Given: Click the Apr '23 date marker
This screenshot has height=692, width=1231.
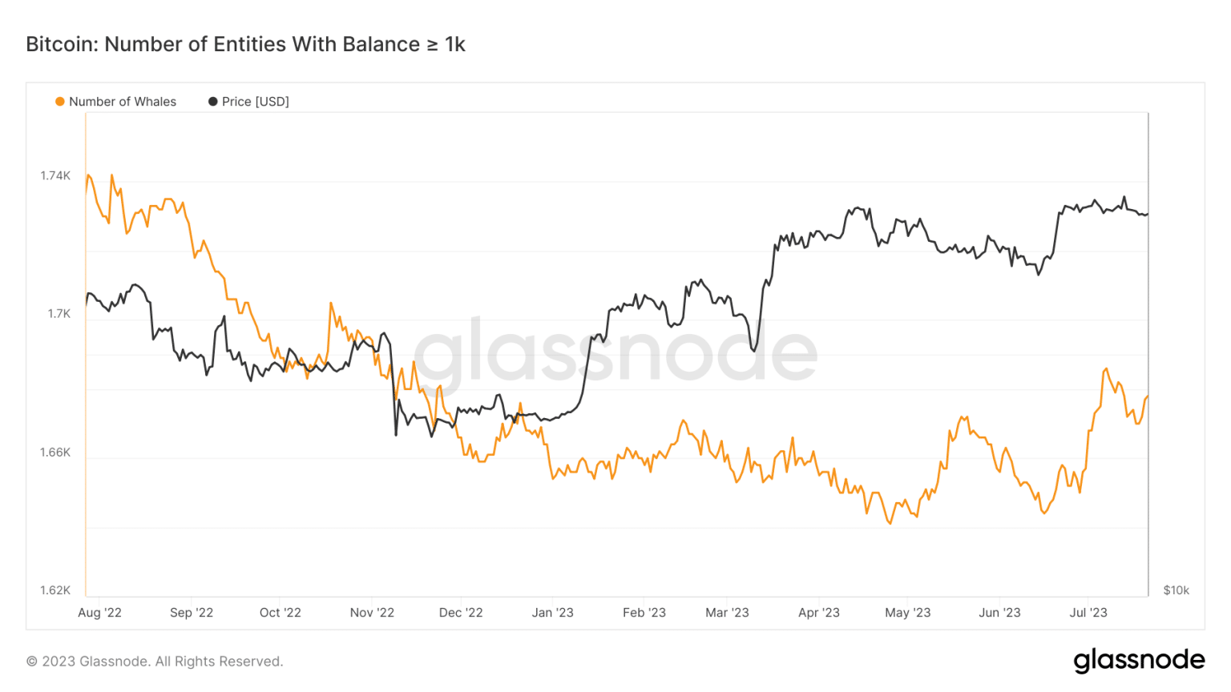Looking at the screenshot, I should [819, 613].
